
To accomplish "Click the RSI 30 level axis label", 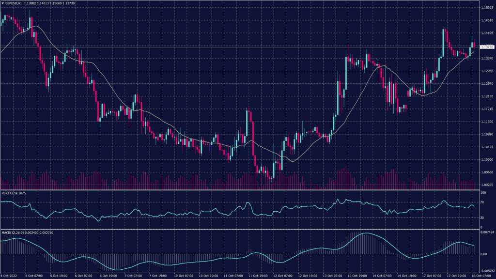I will click(x=482, y=218).
